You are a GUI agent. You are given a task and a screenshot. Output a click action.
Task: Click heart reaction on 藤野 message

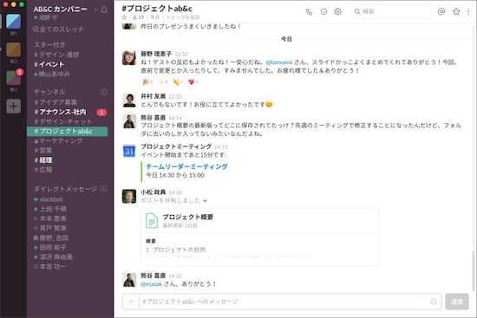[x=193, y=81]
